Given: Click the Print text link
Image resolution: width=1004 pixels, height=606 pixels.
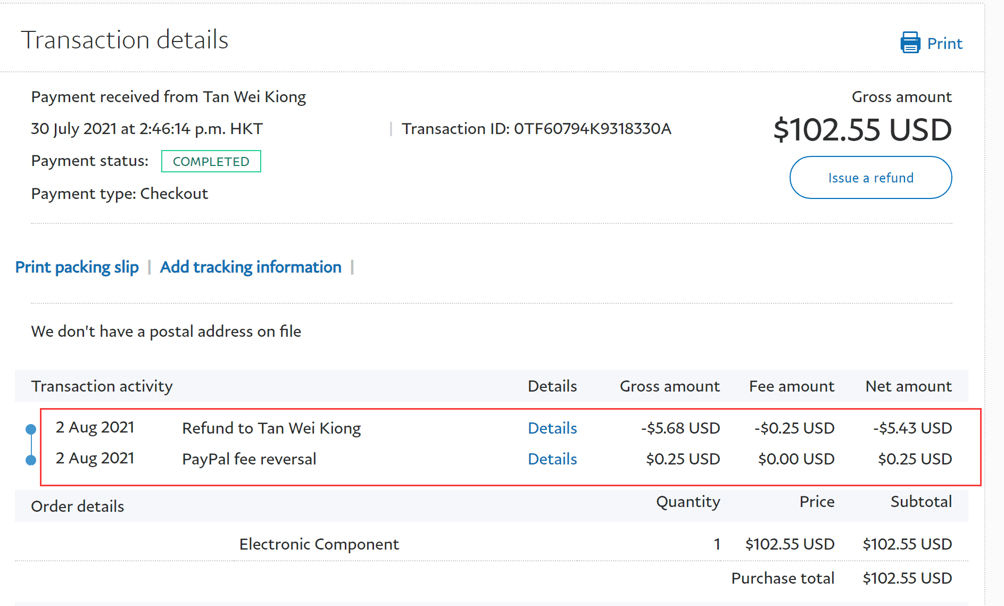Looking at the screenshot, I should pos(944,44).
